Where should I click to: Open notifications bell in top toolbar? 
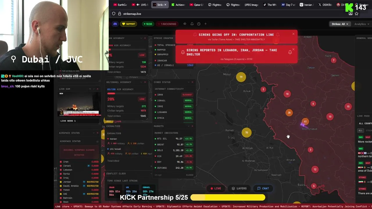tap(192, 24)
